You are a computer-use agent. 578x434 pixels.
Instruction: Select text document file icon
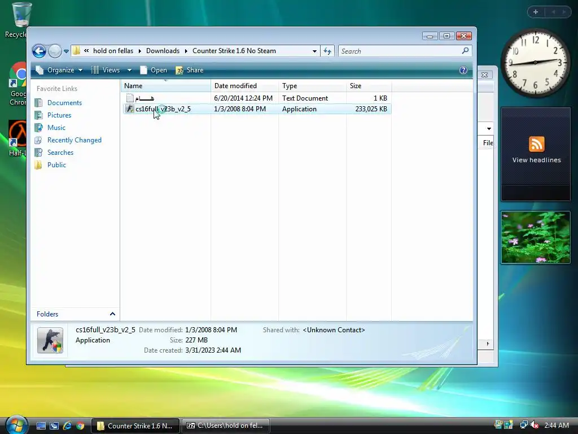(130, 98)
